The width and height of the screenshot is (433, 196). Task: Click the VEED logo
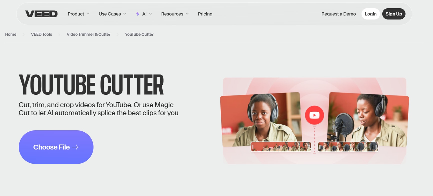(41, 14)
